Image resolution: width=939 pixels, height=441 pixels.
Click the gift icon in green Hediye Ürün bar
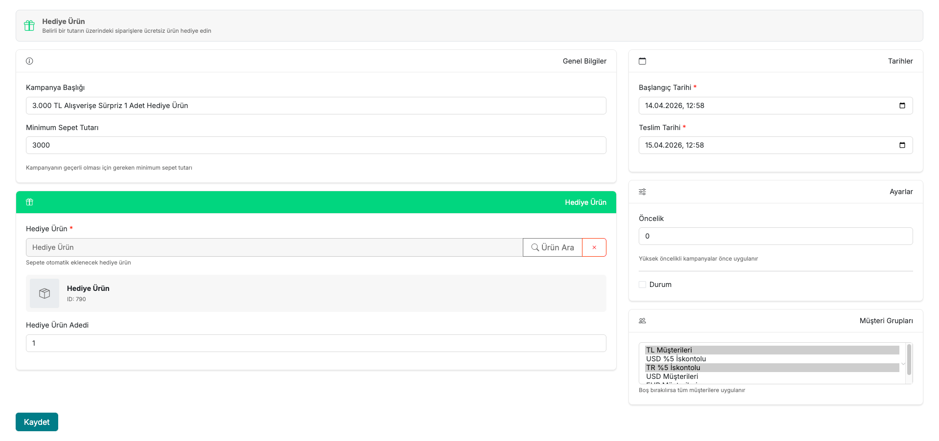click(29, 202)
